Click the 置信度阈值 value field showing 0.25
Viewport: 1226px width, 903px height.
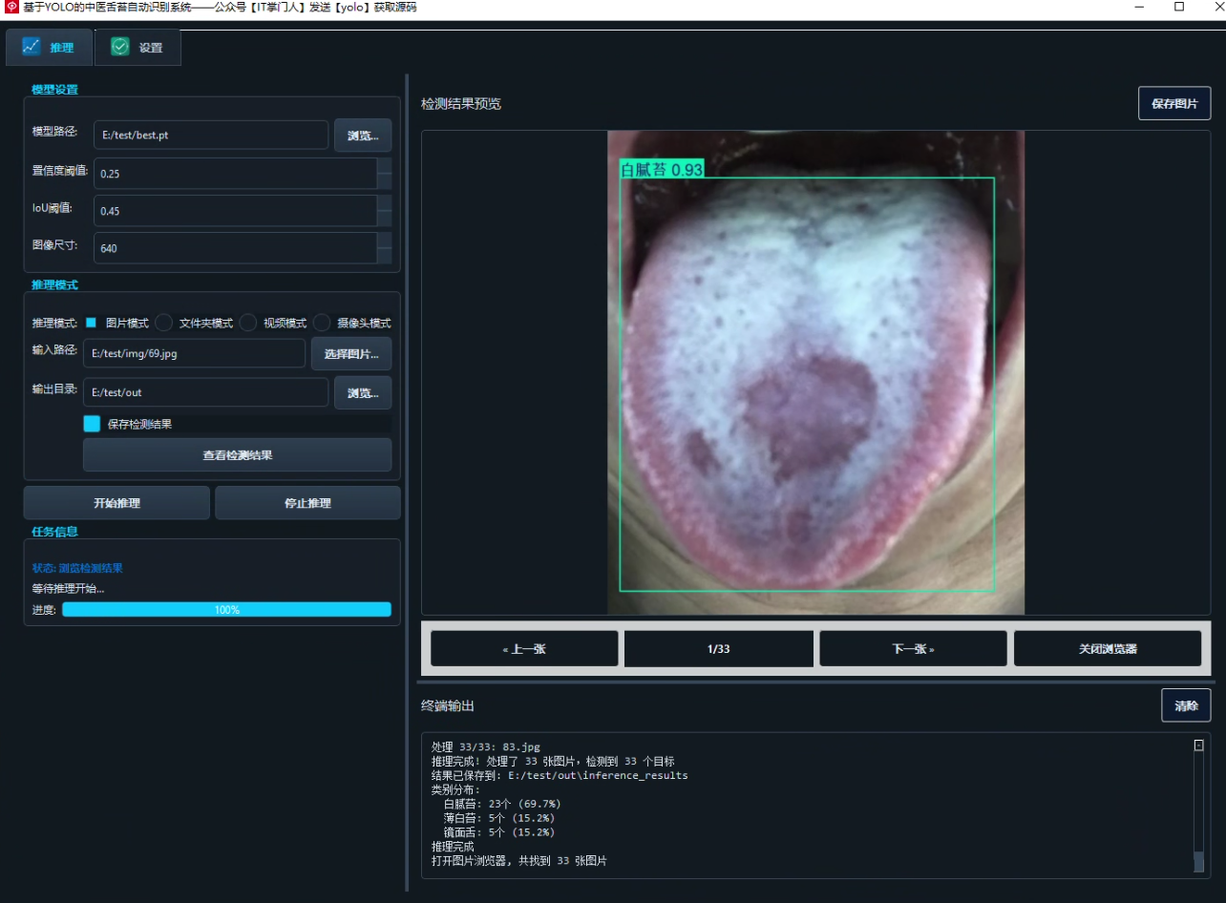click(235, 174)
